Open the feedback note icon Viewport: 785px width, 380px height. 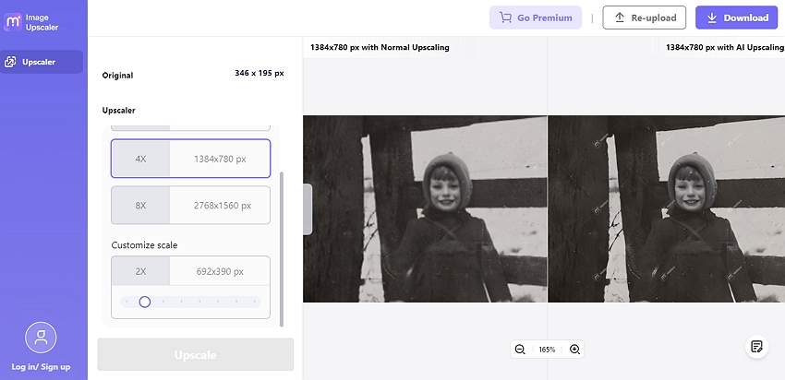[x=756, y=346]
